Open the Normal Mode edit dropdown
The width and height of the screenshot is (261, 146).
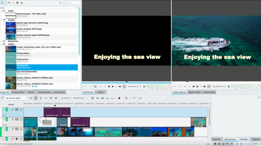[16, 98]
